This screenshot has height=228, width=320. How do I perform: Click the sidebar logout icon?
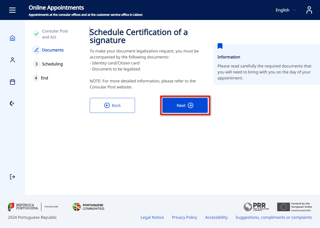click(12, 177)
